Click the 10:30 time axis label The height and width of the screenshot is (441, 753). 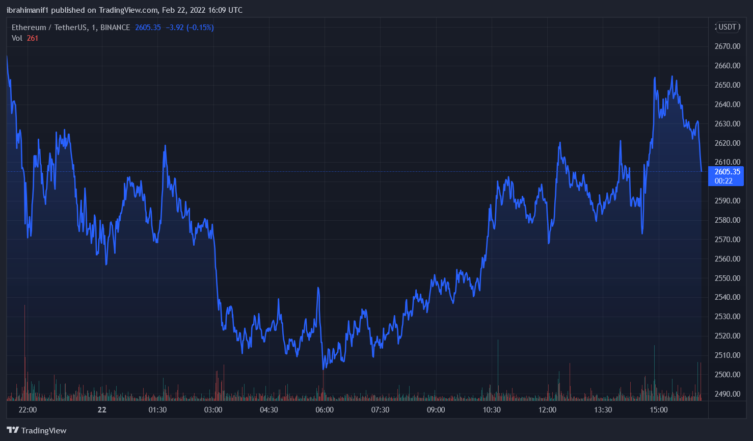click(x=492, y=410)
